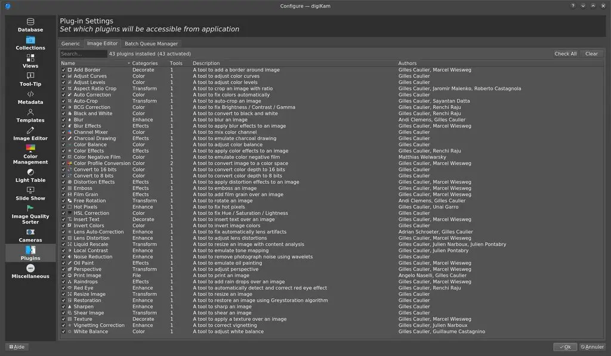Disable the White Balance plugin checkbox
This screenshot has width=611, height=356.
click(62, 332)
